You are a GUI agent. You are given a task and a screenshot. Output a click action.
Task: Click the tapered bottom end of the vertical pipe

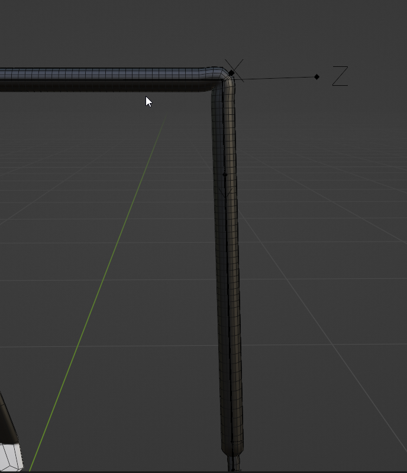232,449
